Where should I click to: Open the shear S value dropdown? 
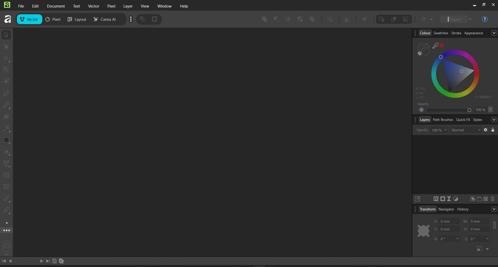coord(488,239)
